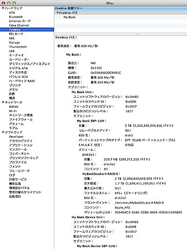Open ボリューム entry in network list
The height and width of the screenshot is (249, 187).
[16, 124]
